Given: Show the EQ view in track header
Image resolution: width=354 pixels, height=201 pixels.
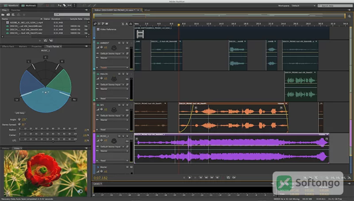Looking at the screenshot, I should coord(107,24).
